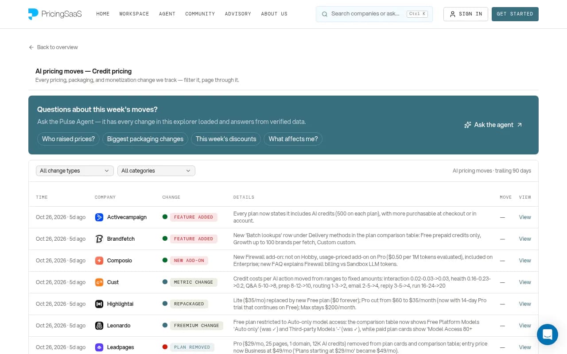
Task: Click the Highlightai company logo icon
Action: click(99, 304)
